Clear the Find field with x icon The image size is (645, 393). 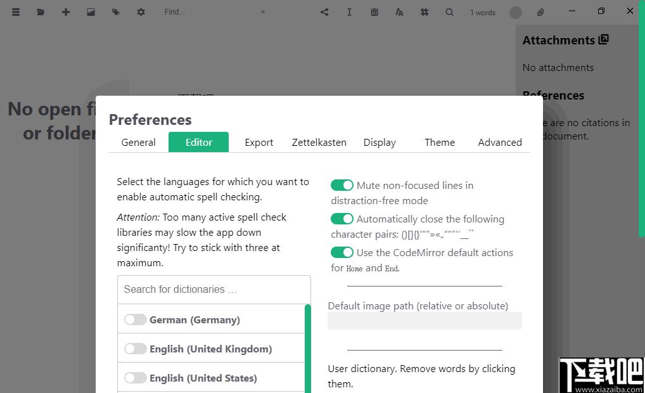(263, 12)
